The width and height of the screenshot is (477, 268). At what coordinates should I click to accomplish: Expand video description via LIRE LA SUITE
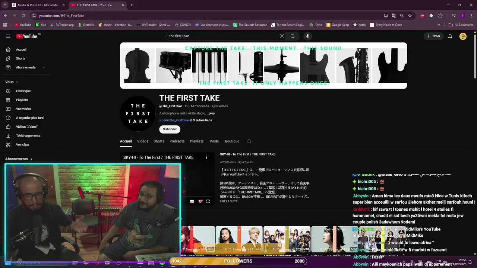click(228, 201)
